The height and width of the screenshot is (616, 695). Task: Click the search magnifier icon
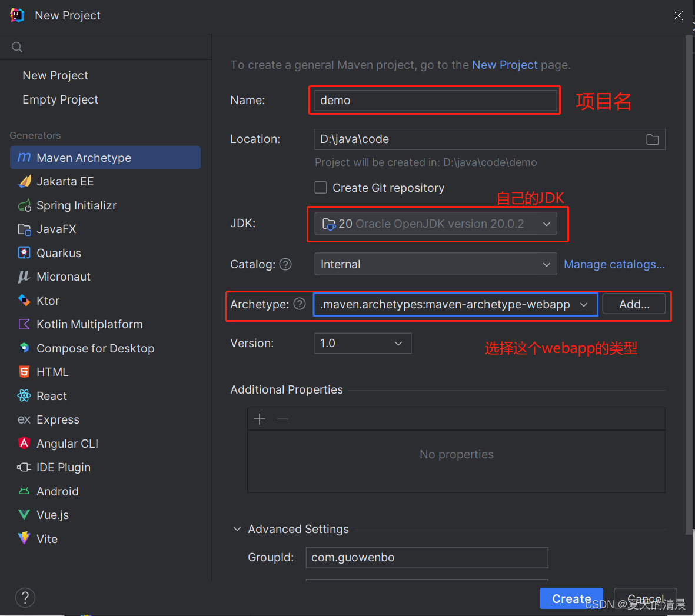(x=17, y=47)
